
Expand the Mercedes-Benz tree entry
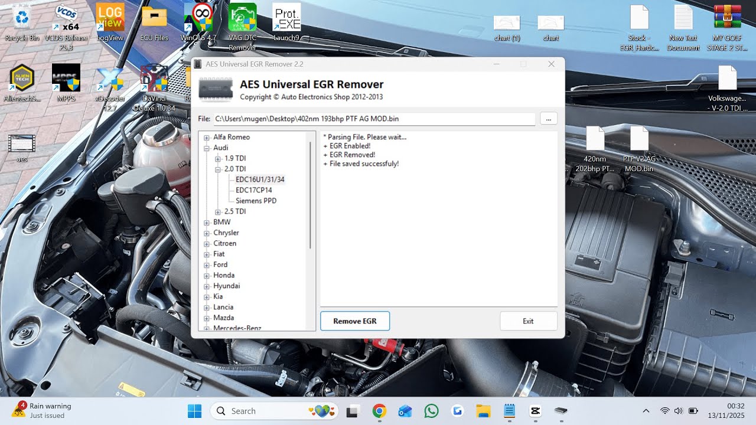point(206,328)
